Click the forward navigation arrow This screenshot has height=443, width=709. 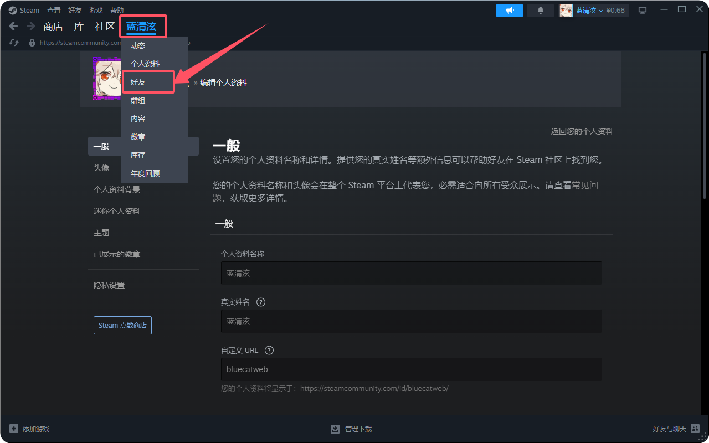pyautogui.click(x=30, y=25)
